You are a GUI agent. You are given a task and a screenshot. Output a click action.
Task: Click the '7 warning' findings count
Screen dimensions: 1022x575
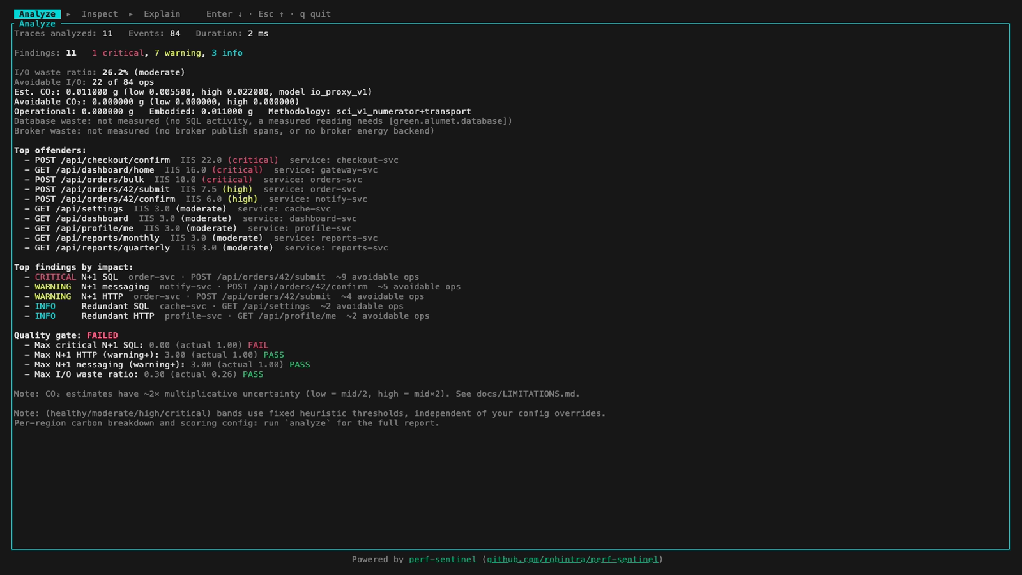178,53
